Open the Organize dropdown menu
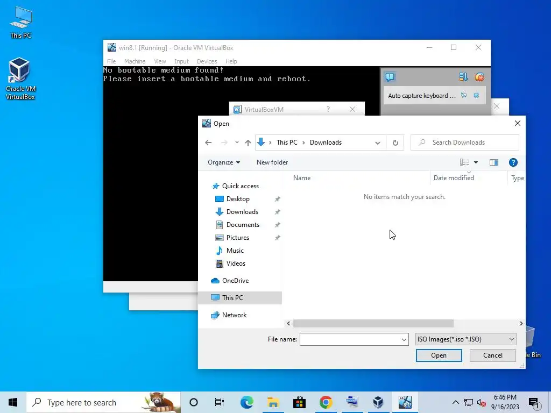The height and width of the screenshot is (413, 551). click(x=224, y=162)
